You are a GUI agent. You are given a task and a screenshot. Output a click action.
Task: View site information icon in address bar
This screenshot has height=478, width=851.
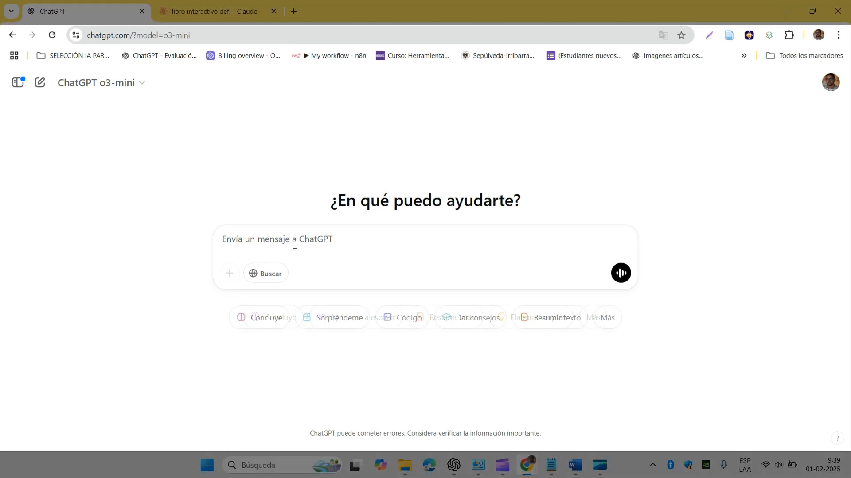click(x=76, y=35)
